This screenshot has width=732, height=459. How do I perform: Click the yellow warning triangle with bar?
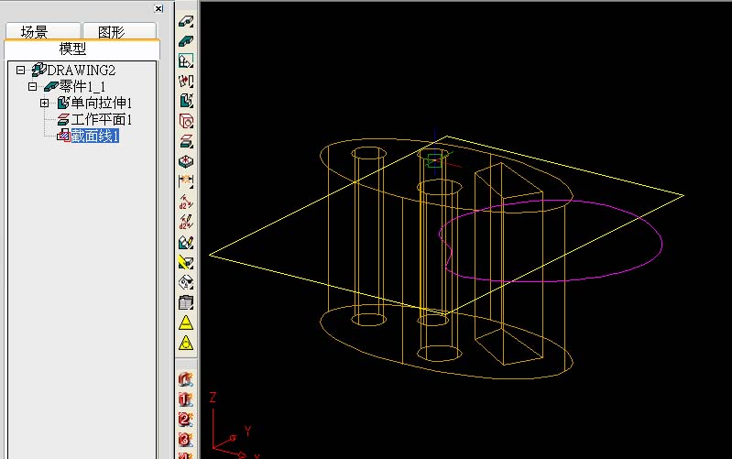[x=186, y=322]
